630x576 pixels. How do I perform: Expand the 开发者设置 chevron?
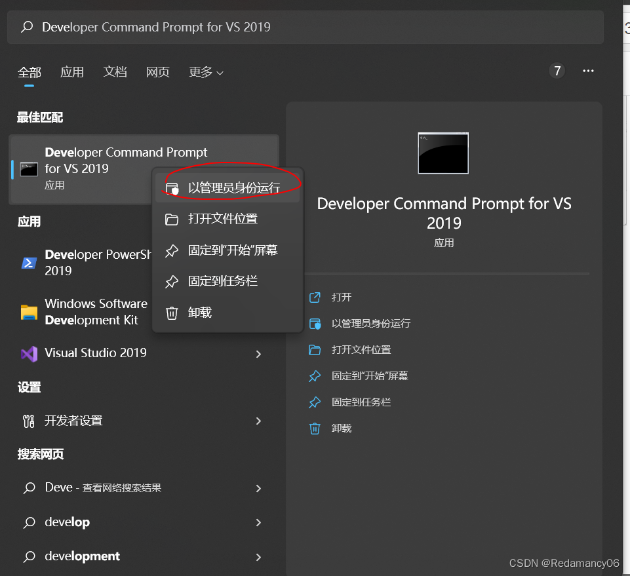(258, 421)
